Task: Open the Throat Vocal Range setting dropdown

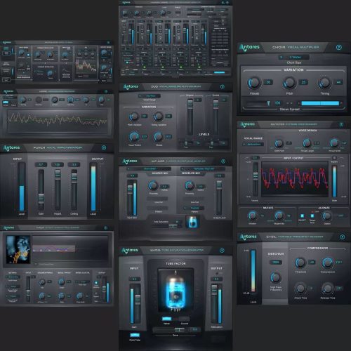Action: coord(13,277)
